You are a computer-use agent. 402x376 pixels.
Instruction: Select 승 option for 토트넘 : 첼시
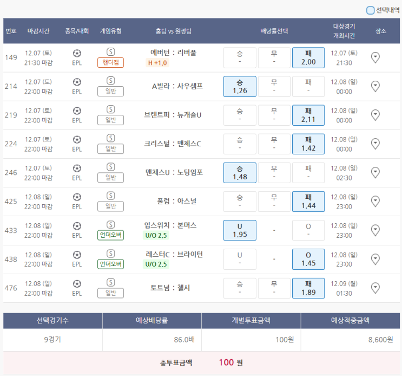click(240, 288)
